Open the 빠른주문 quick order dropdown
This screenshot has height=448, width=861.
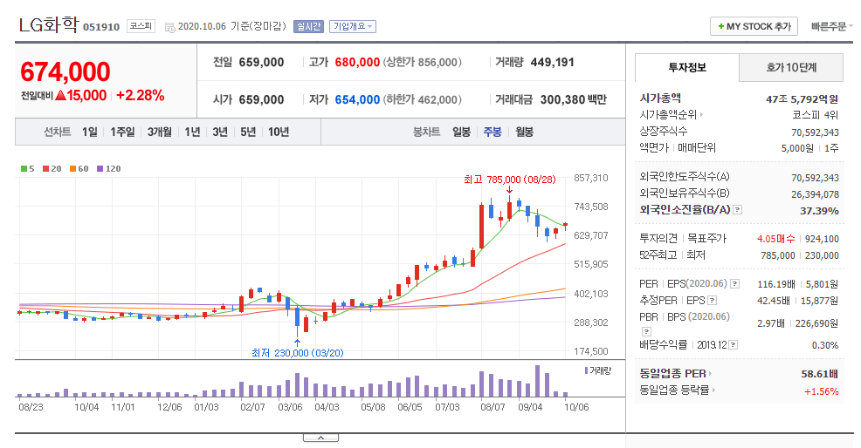pos(831,26)
